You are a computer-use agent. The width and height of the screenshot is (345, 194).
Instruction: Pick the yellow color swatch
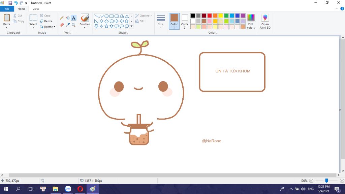coord(221,15)
